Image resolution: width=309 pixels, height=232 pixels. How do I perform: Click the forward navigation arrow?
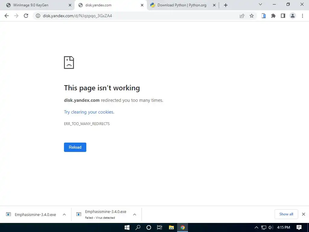[16, 16]
